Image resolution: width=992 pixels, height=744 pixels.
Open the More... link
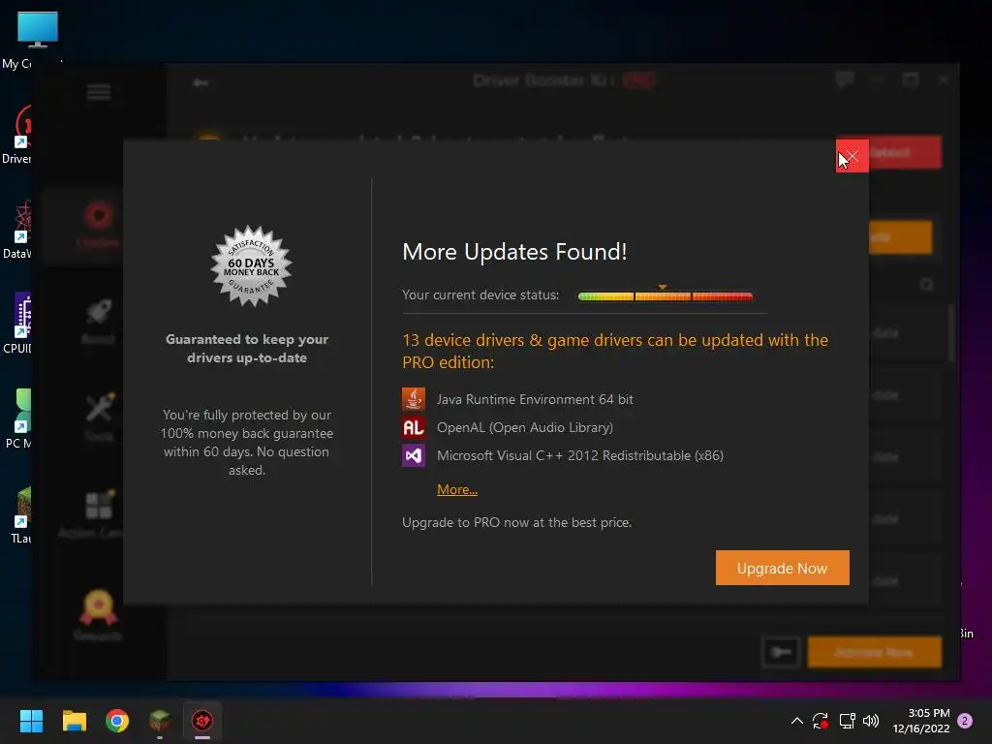(457, 489)
